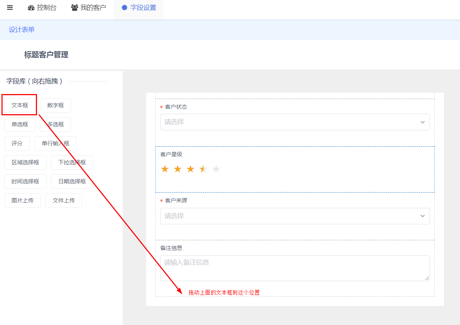The image size is (460, 325).
Task: Focus the 备注信息 text area
Action: 295,268
